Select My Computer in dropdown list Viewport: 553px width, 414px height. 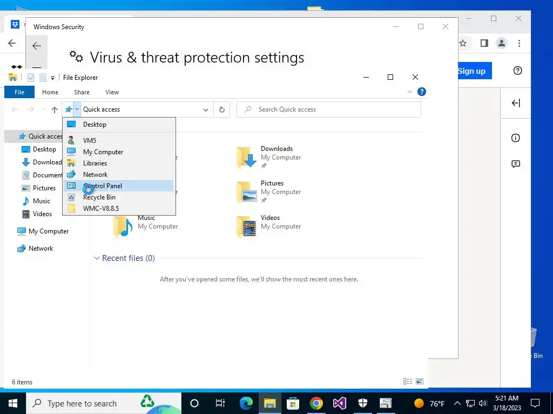pos(118,151)
